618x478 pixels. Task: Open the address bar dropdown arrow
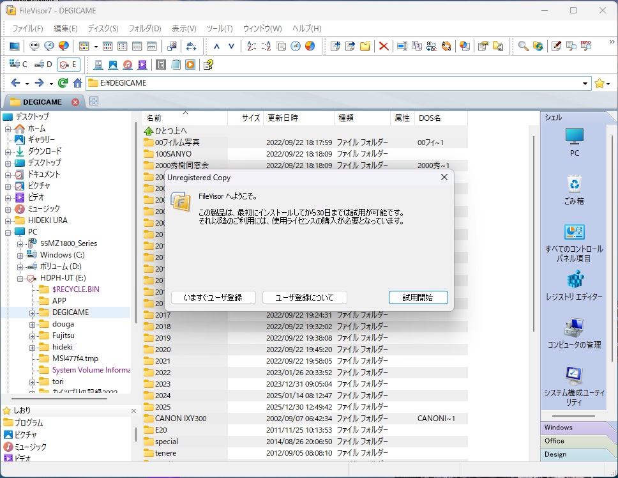pyautogui.click(x=585, y=83)
